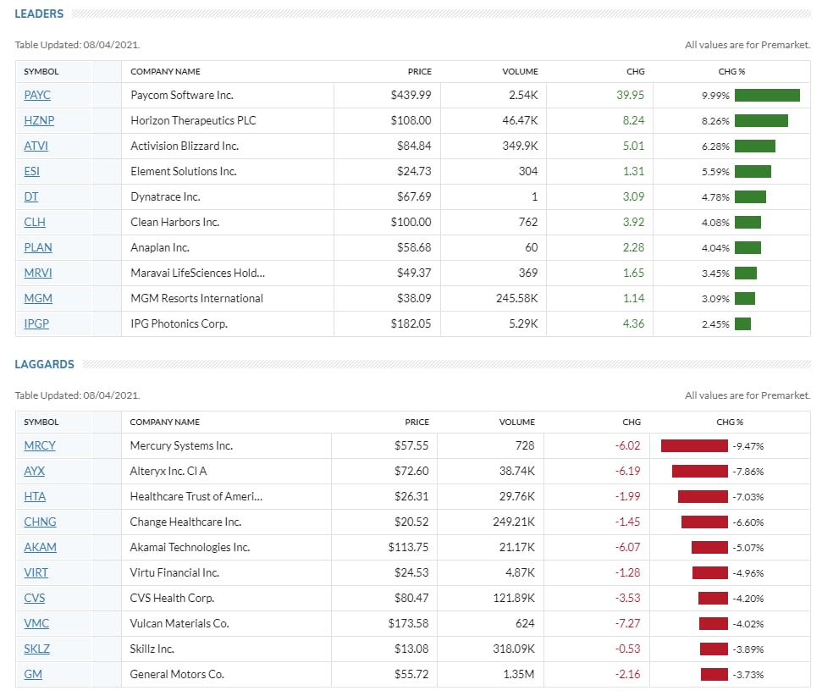Open the AYX symbol link
822x696 pixels.
pos(34,471)
